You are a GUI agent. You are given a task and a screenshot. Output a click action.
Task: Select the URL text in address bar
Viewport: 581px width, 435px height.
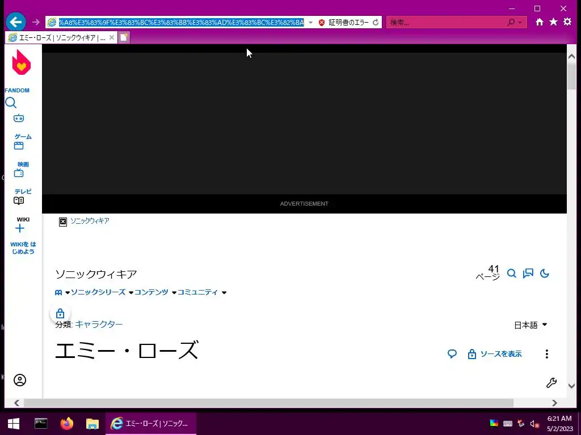[x=181, y=22]
